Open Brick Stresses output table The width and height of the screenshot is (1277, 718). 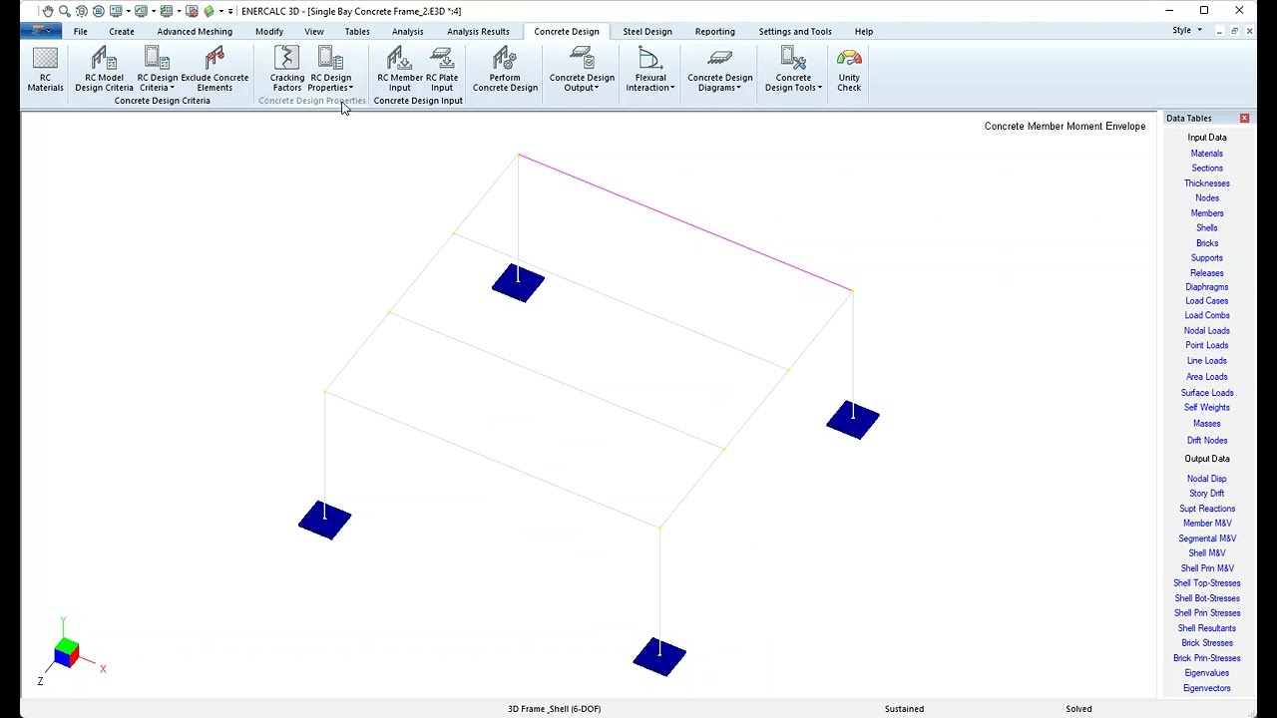(x=1206, y=643)
